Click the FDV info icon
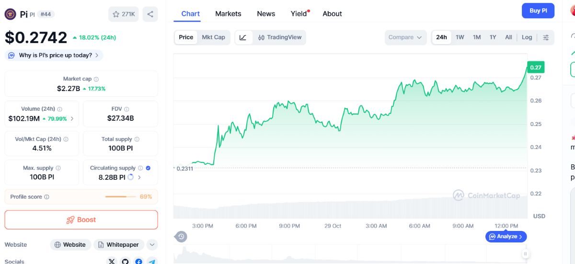 (126, 109)
